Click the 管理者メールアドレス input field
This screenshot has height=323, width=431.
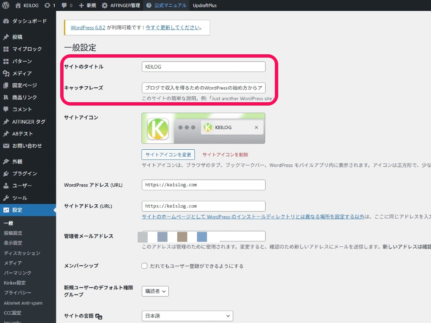pos(204,236)
